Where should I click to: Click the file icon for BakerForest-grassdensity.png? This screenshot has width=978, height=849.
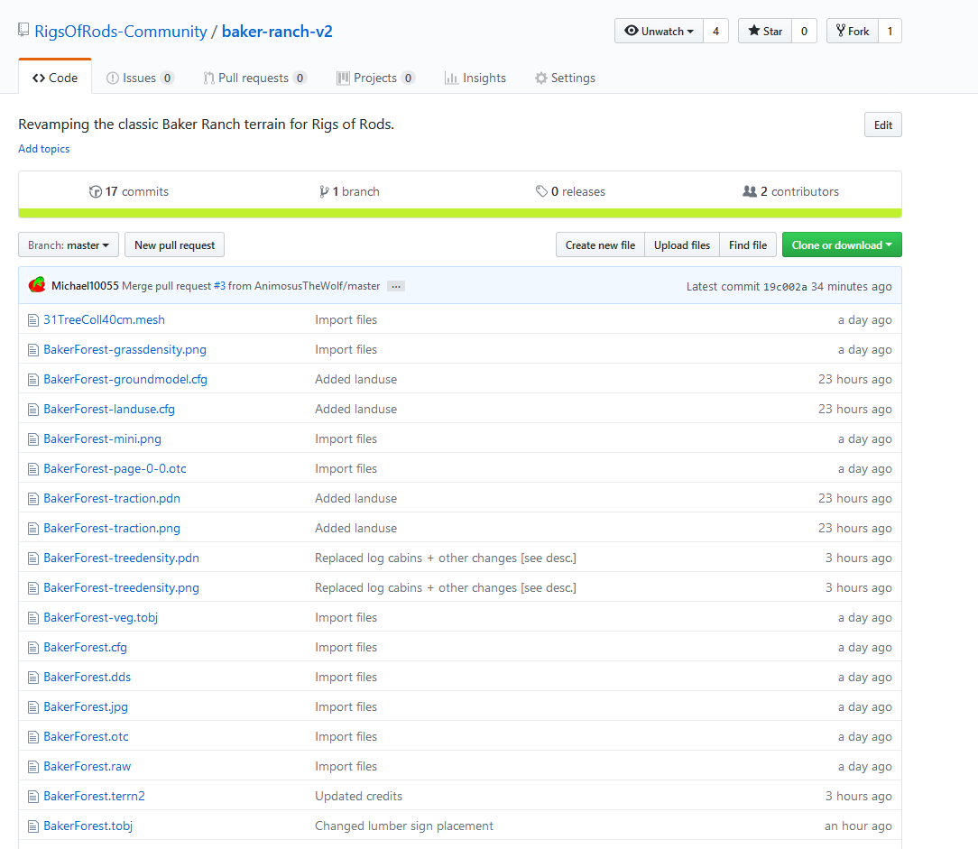33,351
